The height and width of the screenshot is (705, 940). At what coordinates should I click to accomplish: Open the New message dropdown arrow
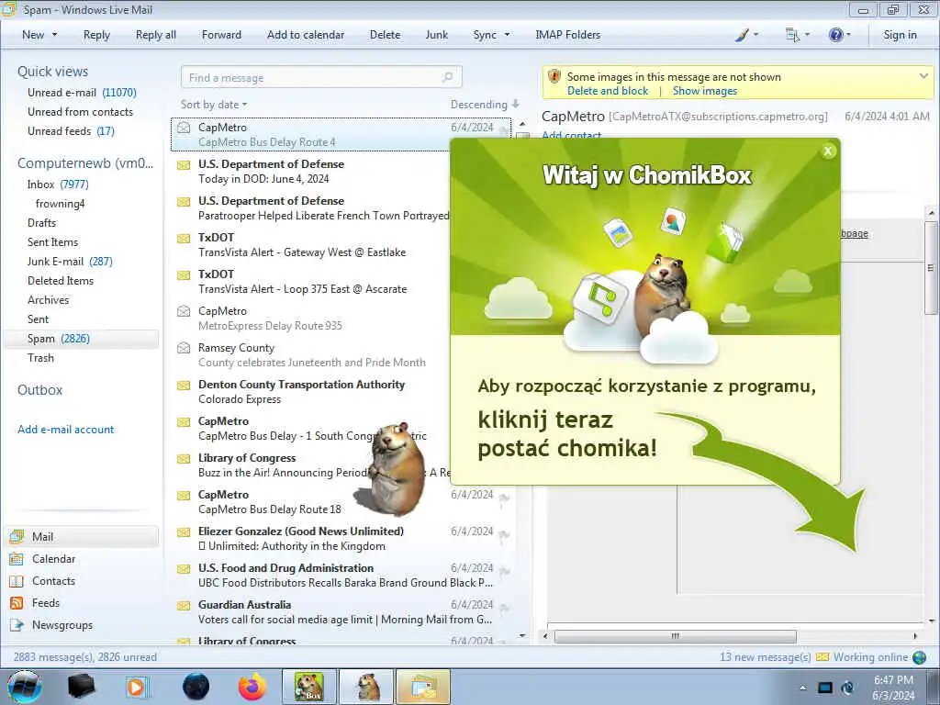tap(54, 35)
